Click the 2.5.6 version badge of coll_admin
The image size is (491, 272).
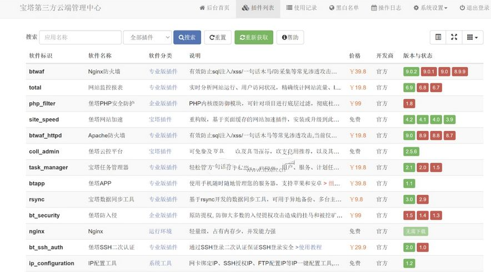[411, 151]
